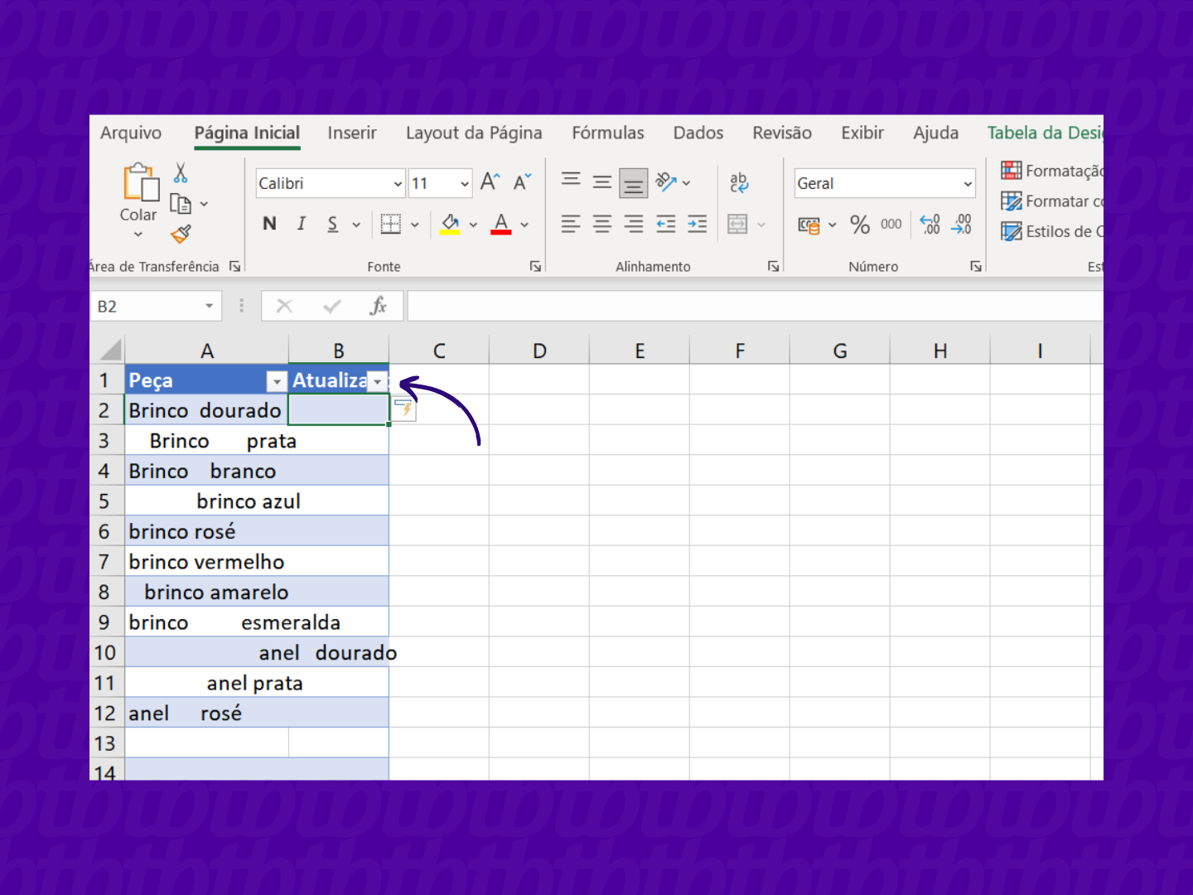The width and height of the screenshot is (1193, 895).
Task: Switch to the Layout da Página tab
Action: (474, 133)
